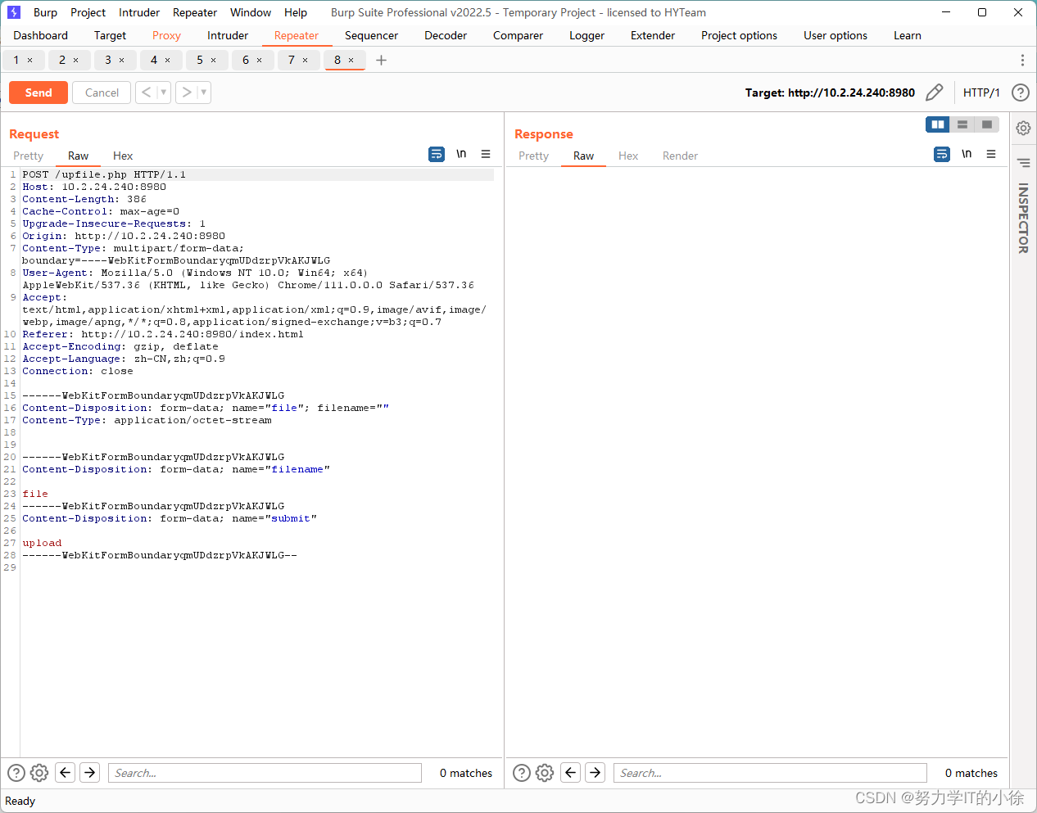The image size is (1037, 813).
Task: Switch to the Learn tab
Action: (908, 35)
